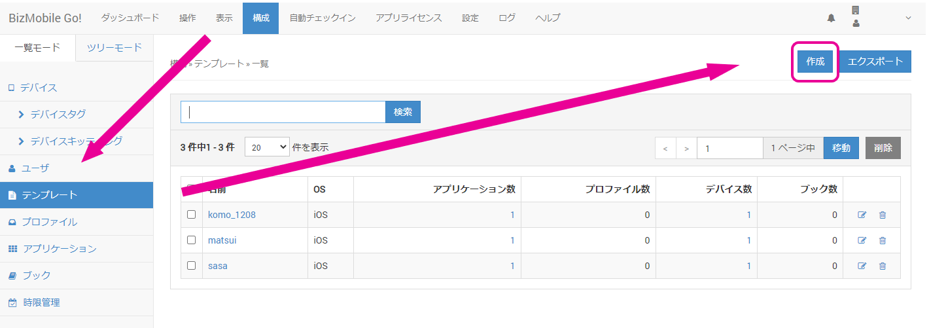Open the user account icon menu
Image resolution: width=929 pixels, height=328 pixels.
click(x=856, y=23)
